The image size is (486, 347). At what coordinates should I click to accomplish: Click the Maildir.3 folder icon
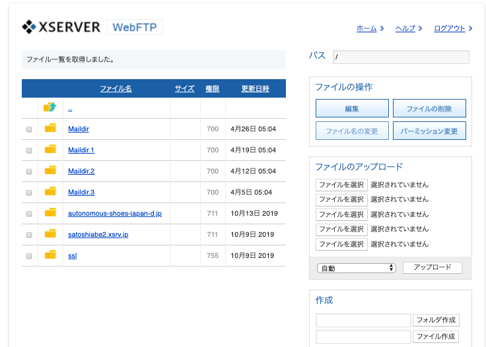50,192
